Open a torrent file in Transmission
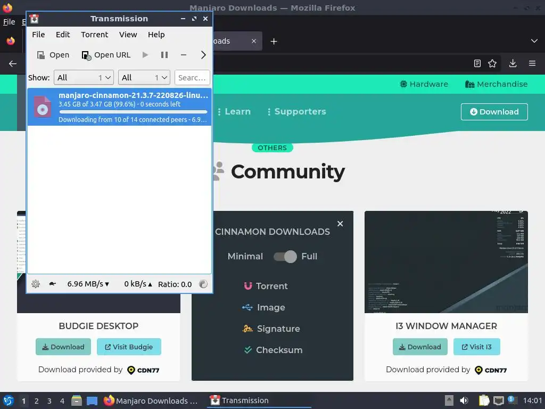545x409 pixels. click(53, 55)
